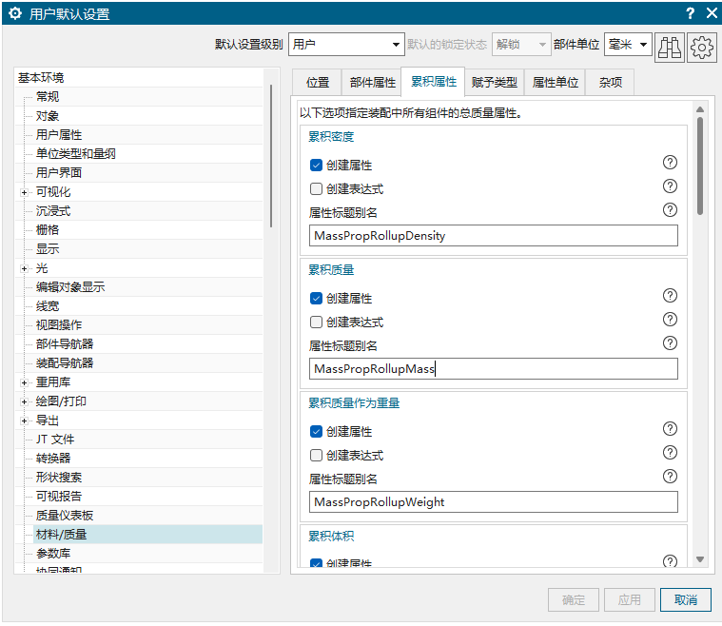Enable 创建表达式 under 累积质量
Screen dimensions: 722x626
tap(317, 322)
